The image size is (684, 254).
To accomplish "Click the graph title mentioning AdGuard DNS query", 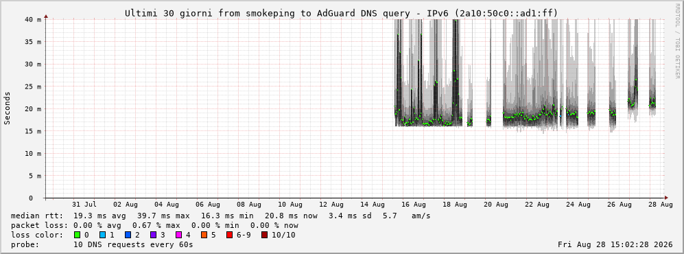I will tap(341, 13).
